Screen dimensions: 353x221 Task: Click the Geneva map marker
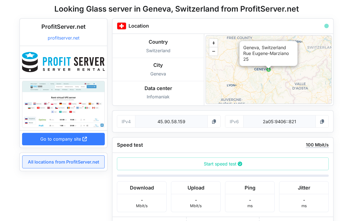269,70
